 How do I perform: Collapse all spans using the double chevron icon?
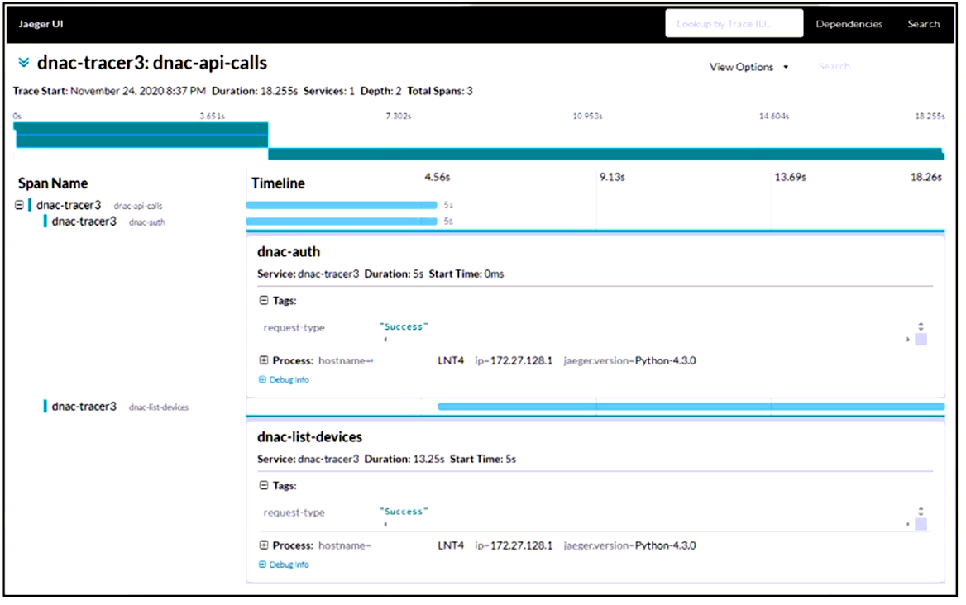[x=23, y=62]
